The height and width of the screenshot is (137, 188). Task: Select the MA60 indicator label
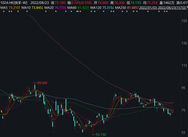point(72,8)
